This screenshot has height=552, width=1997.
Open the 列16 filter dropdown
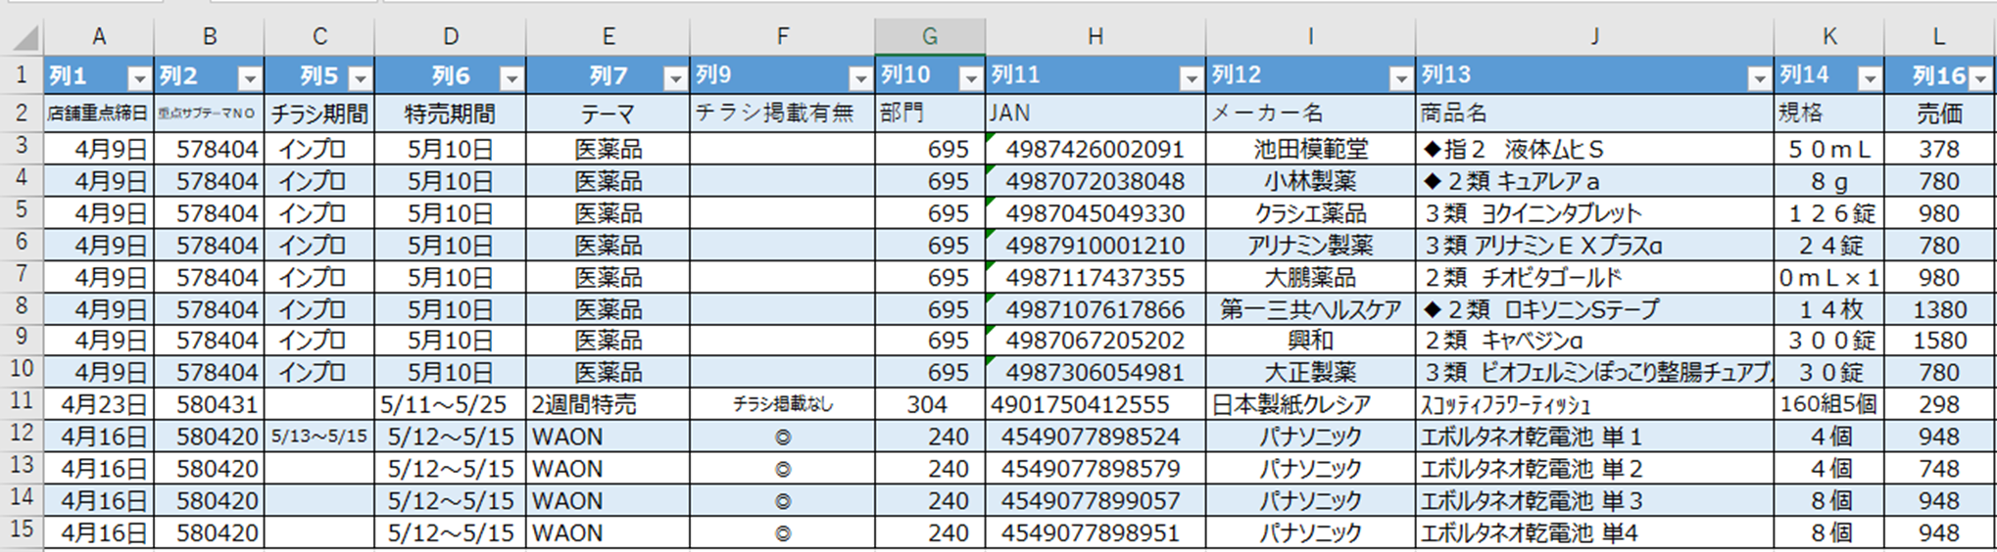(1981, 78)
